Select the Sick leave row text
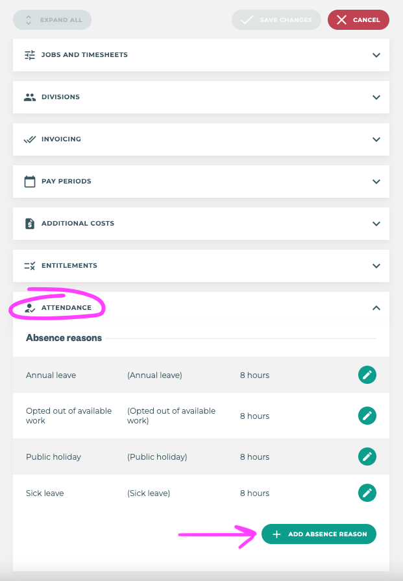 pos(45,493)
